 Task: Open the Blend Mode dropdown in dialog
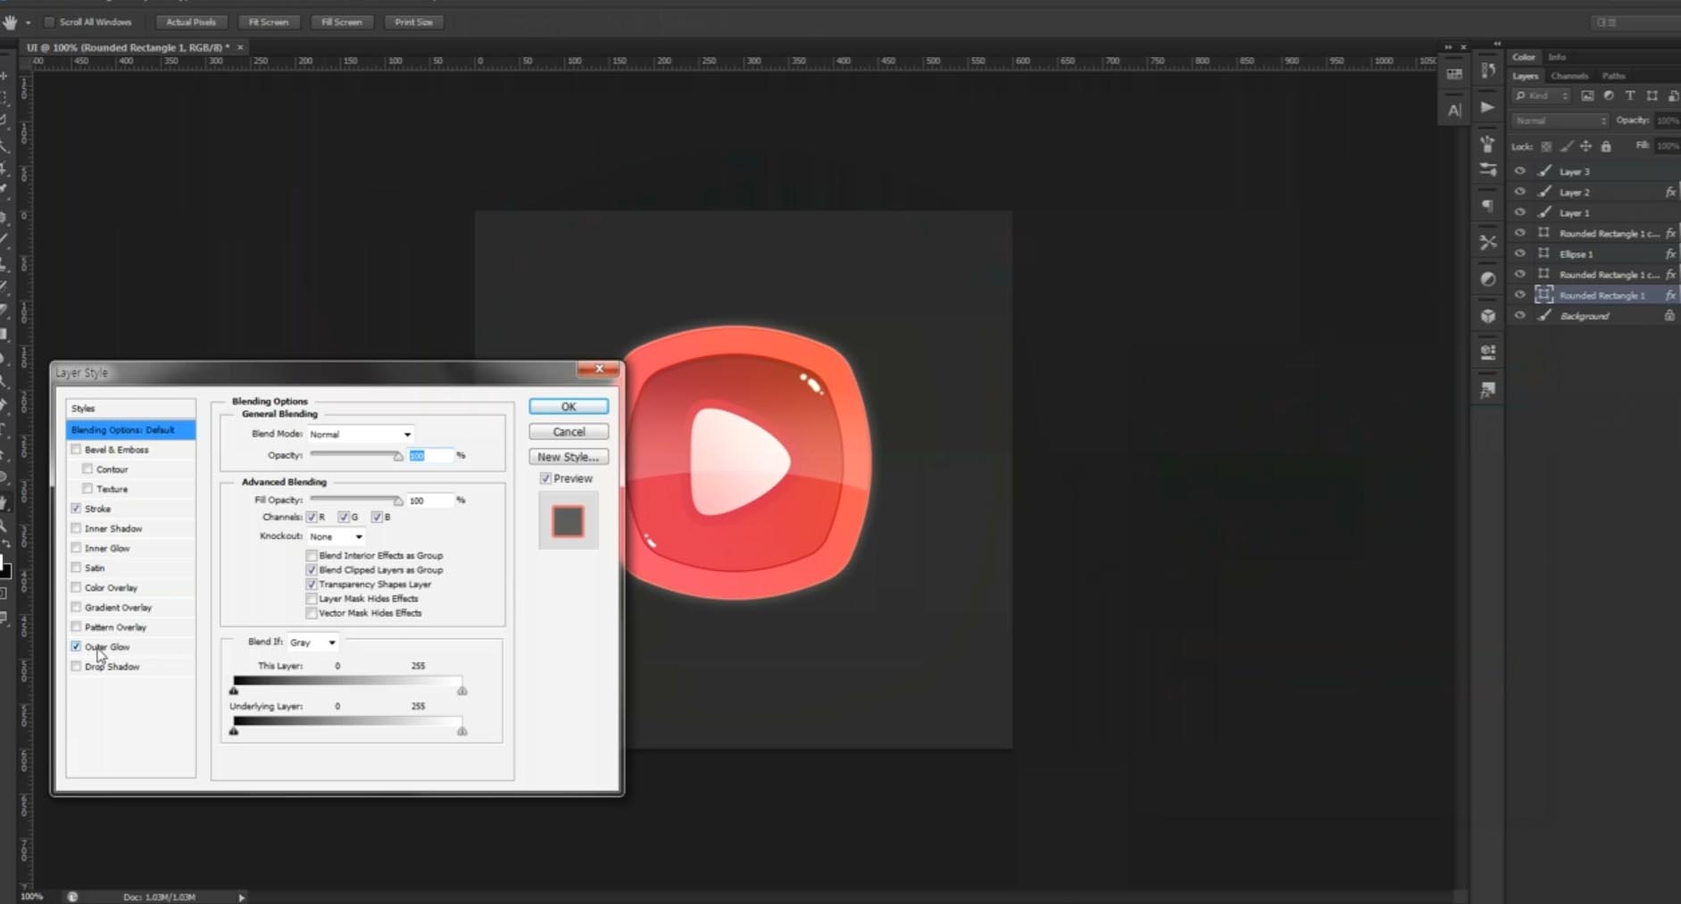pos(361,435)
